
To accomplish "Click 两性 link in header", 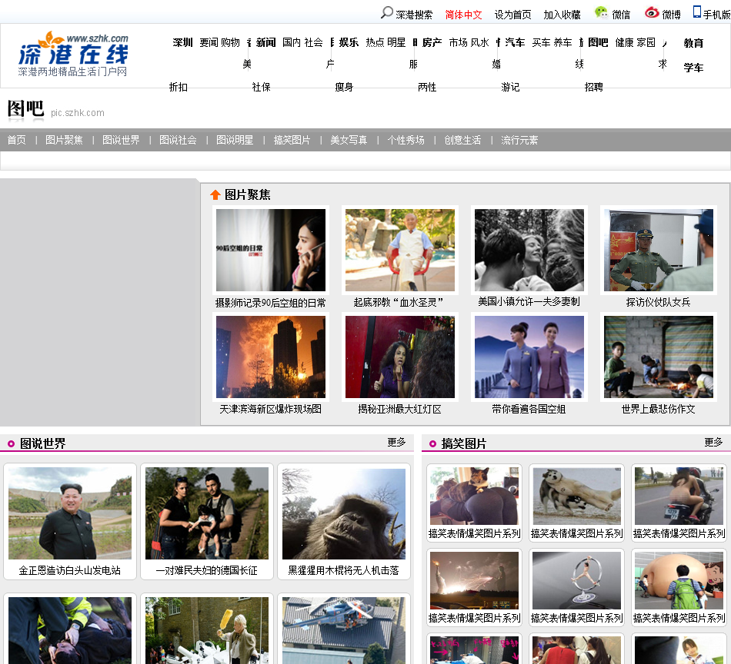I will [x=427, y=87].
